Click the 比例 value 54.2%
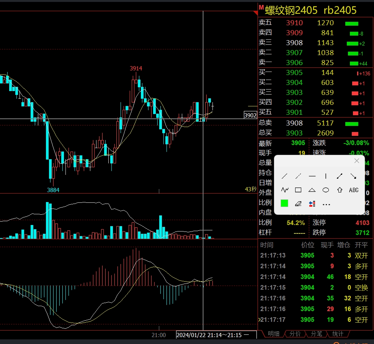 [296, 223]
